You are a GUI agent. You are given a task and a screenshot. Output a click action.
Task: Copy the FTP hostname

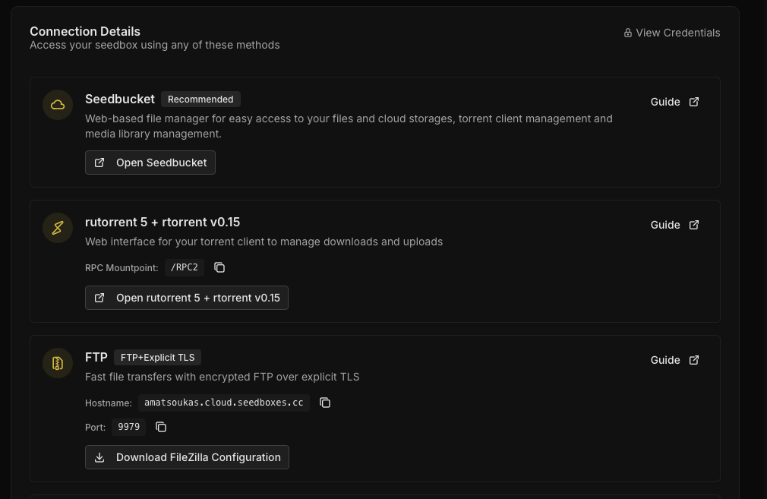(x=325, y=403)
